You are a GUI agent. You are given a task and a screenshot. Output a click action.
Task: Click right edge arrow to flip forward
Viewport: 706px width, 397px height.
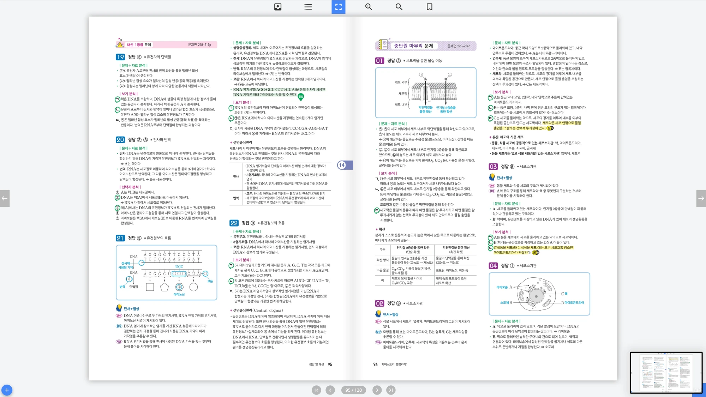(x=701, y=198)
